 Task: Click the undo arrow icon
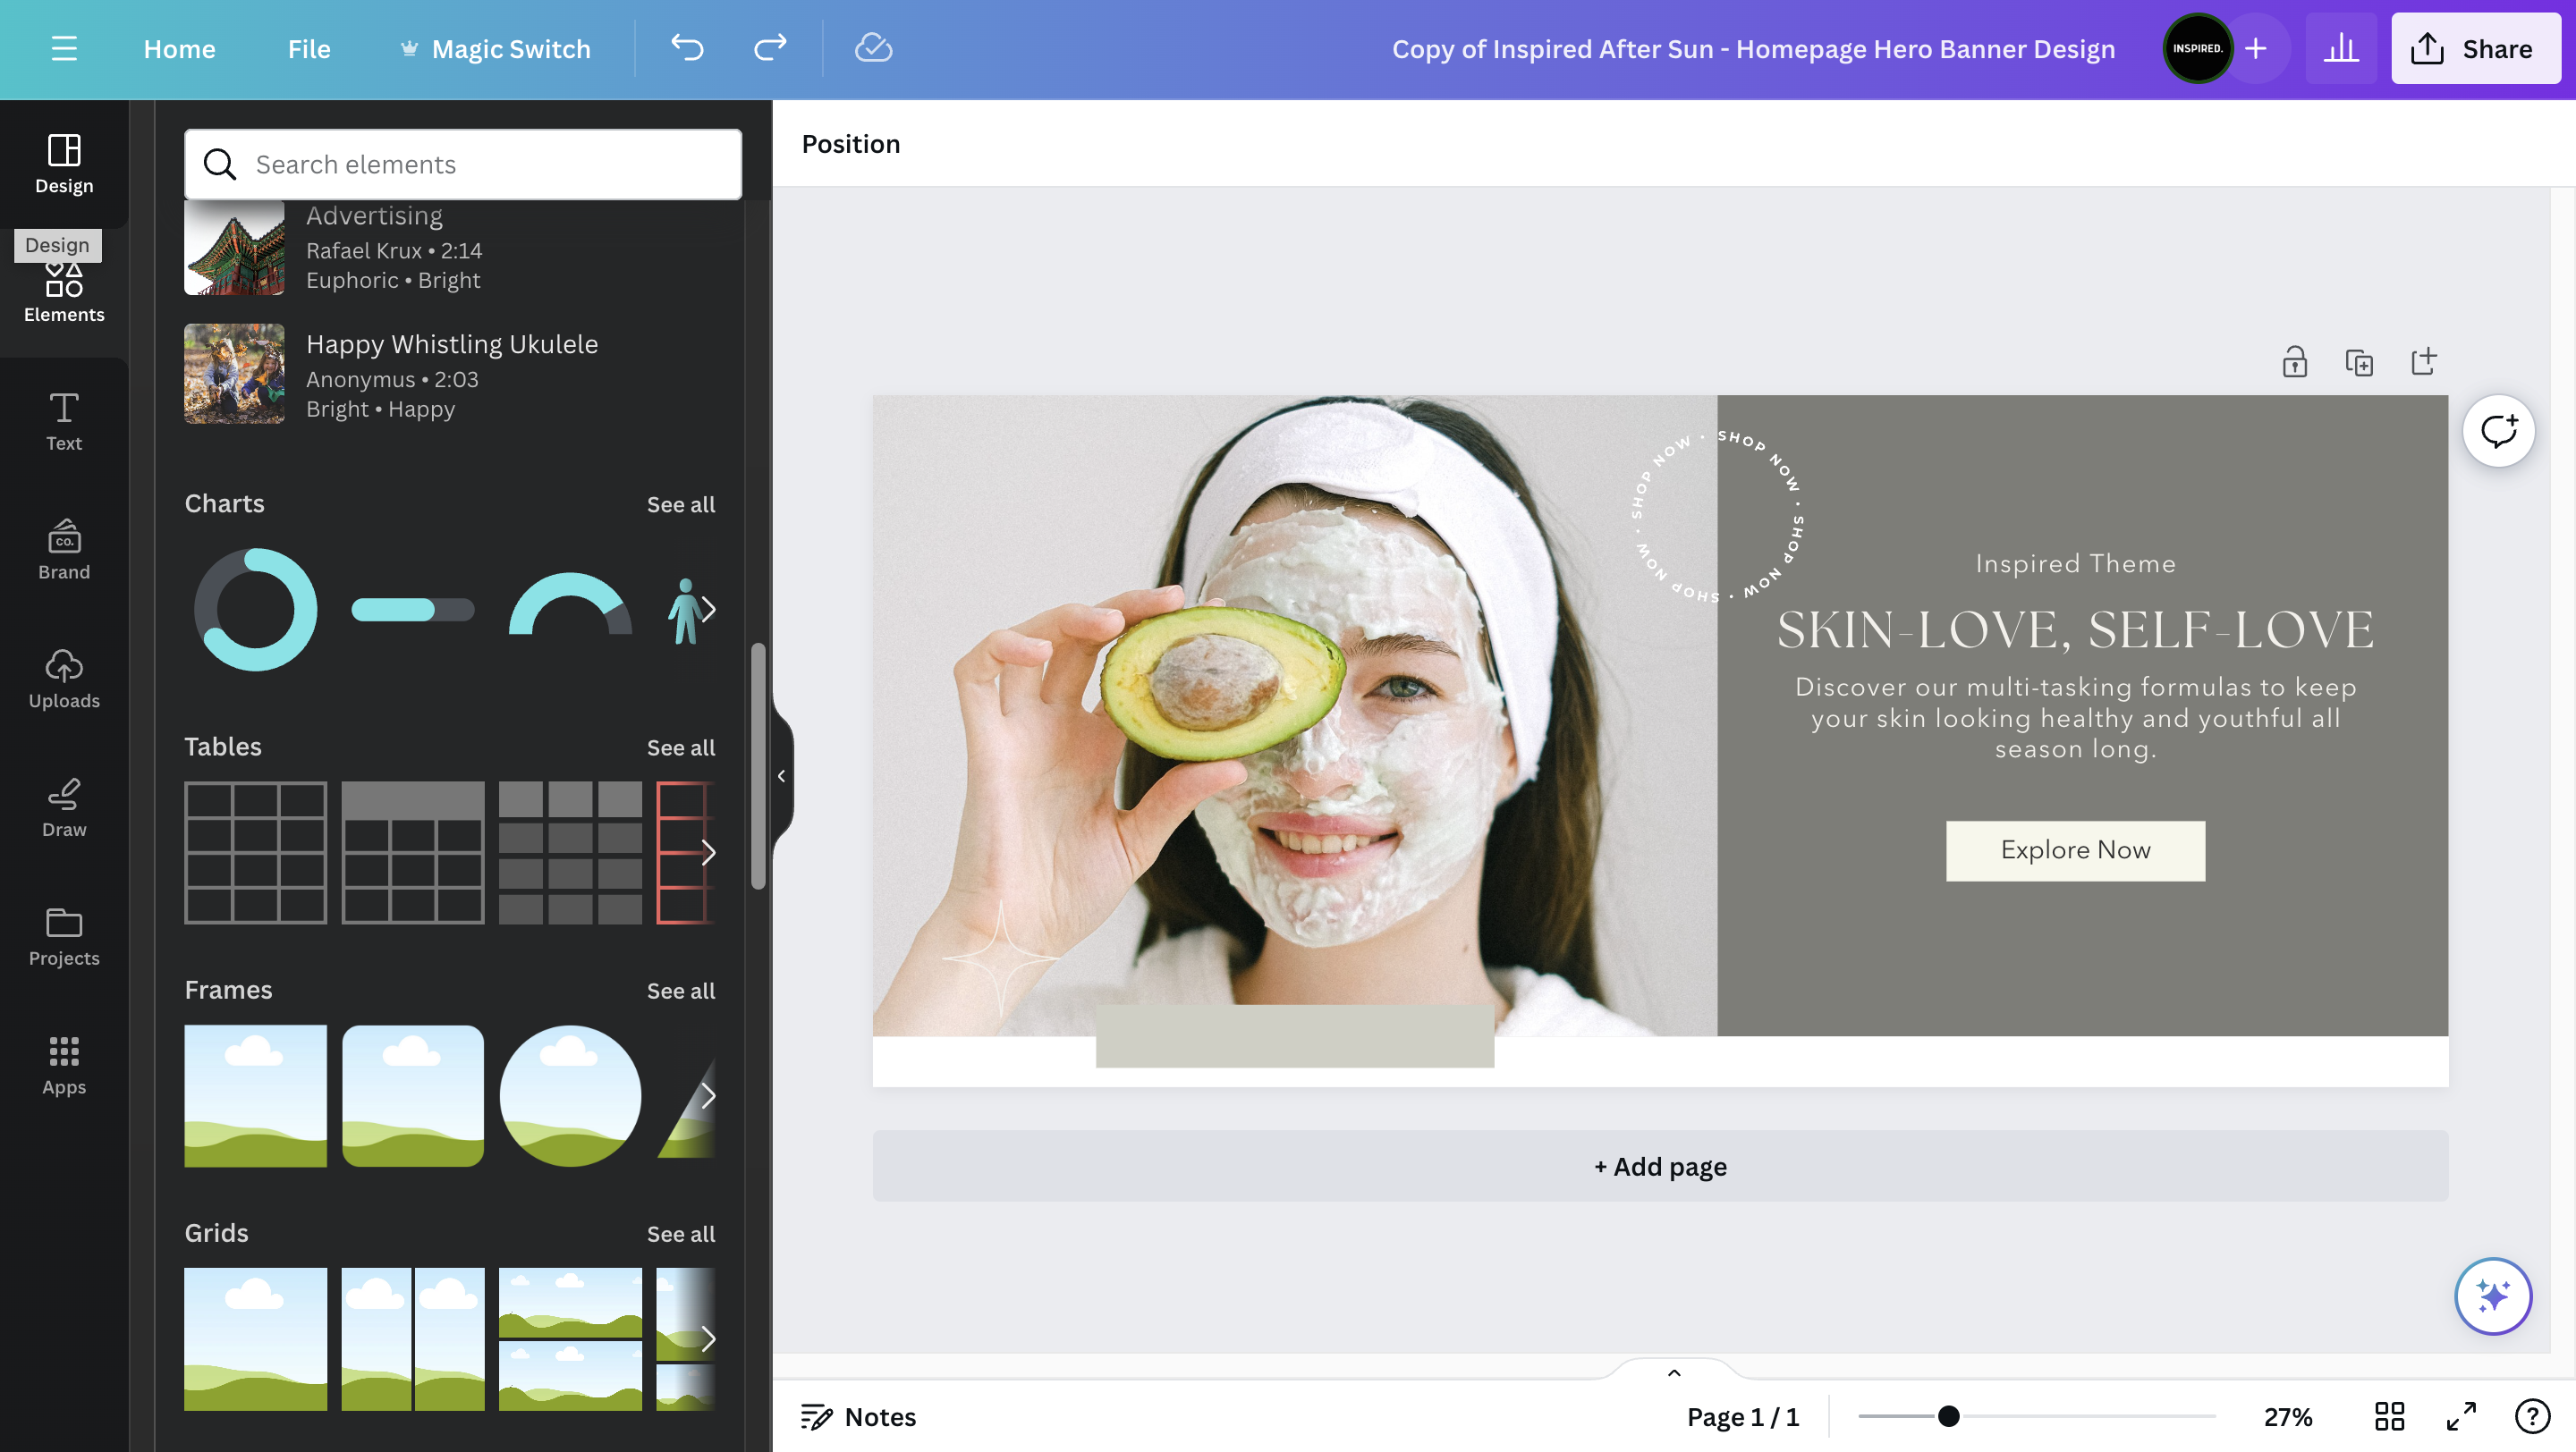coord(687,48)
